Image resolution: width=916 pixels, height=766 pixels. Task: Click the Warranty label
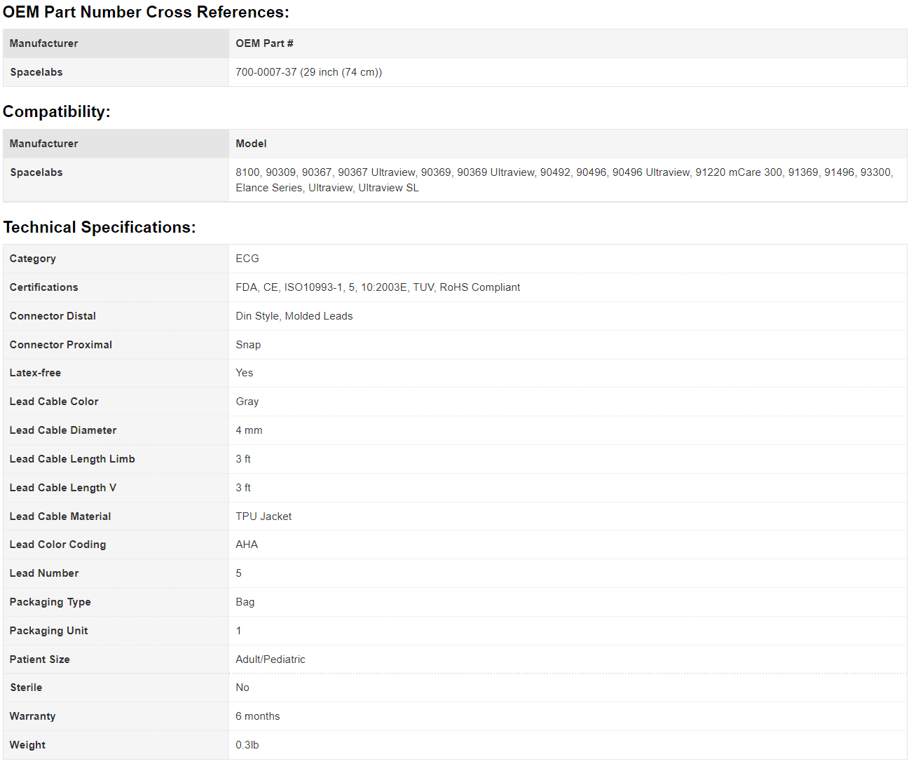point(32,716)
